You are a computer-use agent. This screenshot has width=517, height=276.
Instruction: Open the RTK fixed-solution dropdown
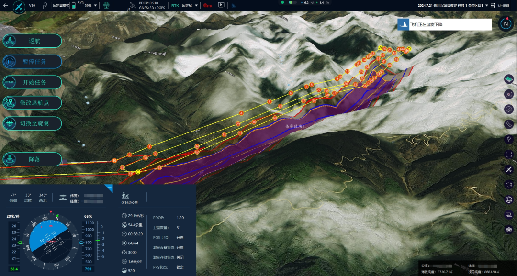click(x=196, y=5)
